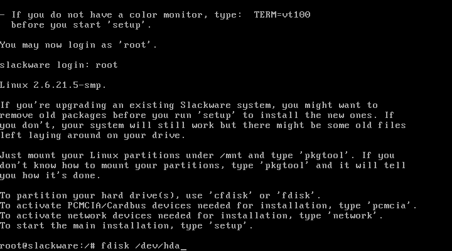Image resolution: width=452 pixels, height=251 pixels.
Task: Click 'you how it's done.' line
Action: click(x=50, y=176)
